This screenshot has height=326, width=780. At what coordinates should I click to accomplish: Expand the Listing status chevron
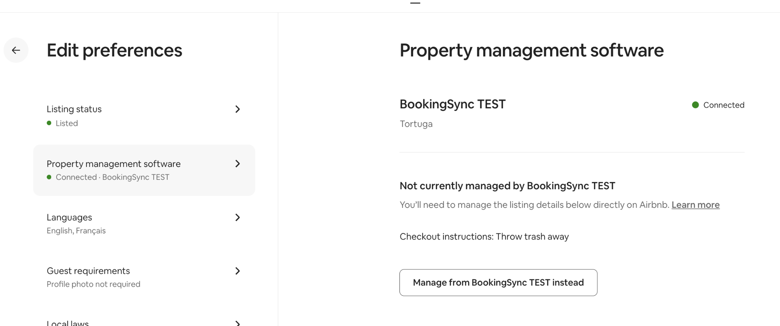[x=237, y=109]
